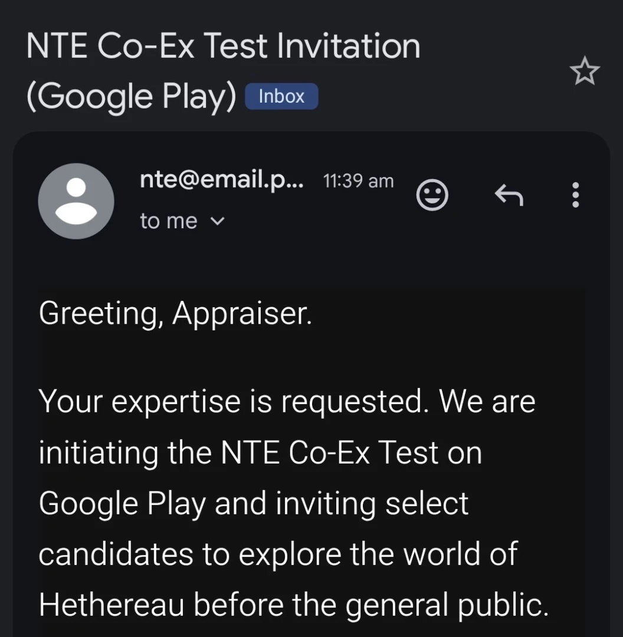This screenshot has height=637, width=623.
Task: Tap the "to me" recipient text
Action: click(x=169, y=221)
